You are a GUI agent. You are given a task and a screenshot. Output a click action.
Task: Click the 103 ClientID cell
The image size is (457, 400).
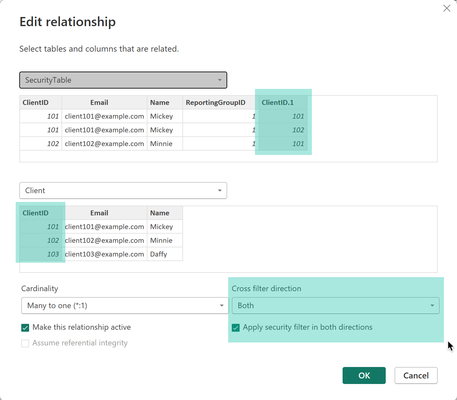tap(41, 254)
